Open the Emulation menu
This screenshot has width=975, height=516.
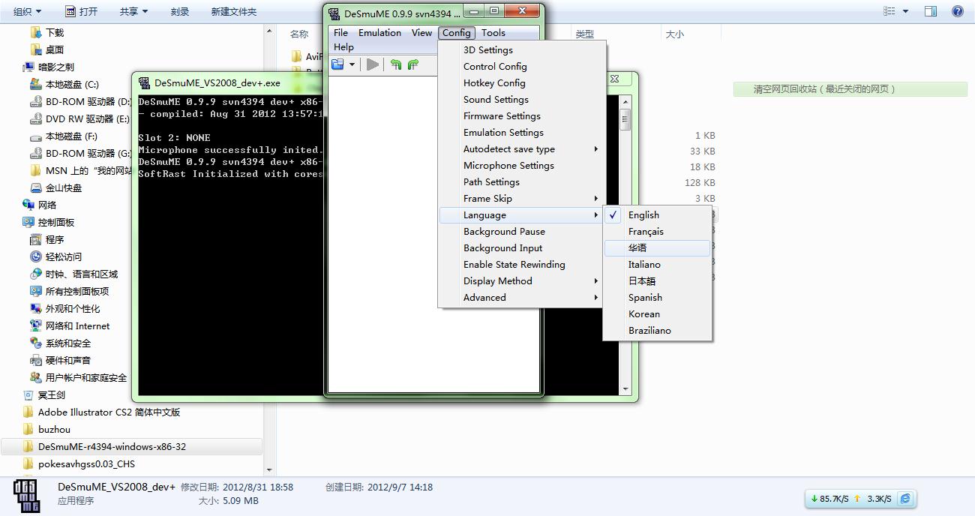[379, 33]
